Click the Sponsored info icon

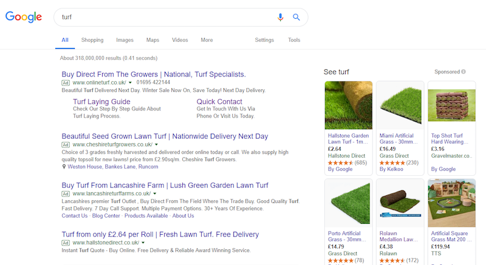point(464,72)
